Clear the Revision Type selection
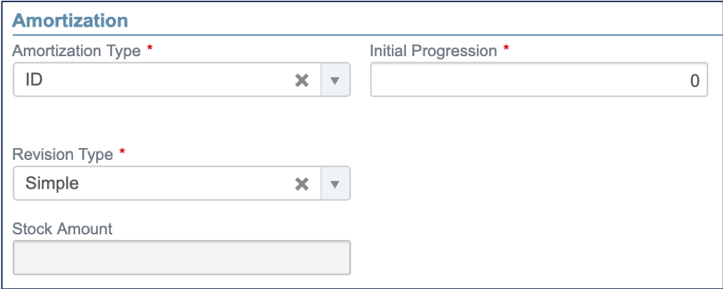Screen dimensions: 723x289 (301, 184)
